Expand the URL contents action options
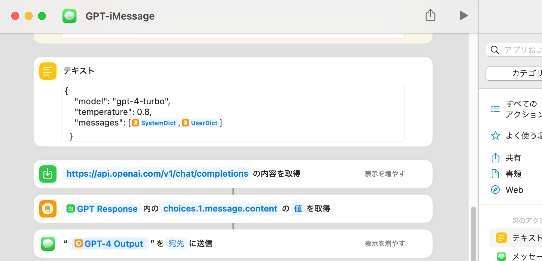Image resolution: width=542 pixels, height=261 pixels. pyautogui.click(x=384, y=174)
